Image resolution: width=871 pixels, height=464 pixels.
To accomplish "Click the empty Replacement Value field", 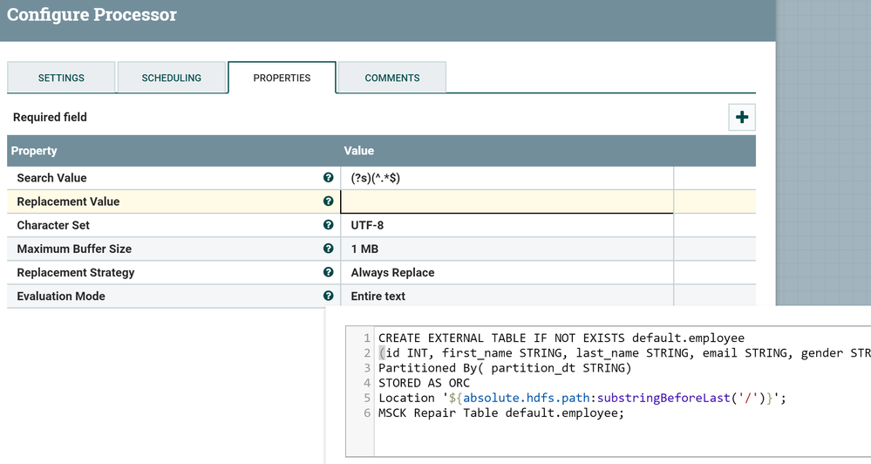I will 506,201.
